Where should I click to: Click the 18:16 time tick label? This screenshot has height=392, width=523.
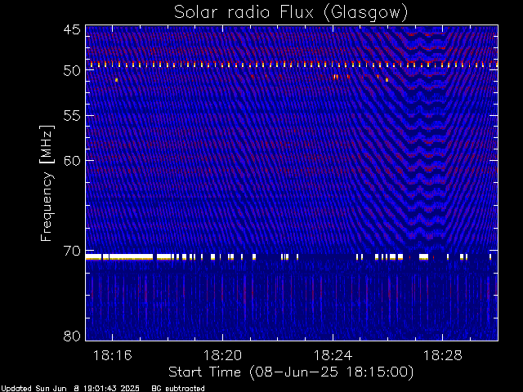point(113,355)
